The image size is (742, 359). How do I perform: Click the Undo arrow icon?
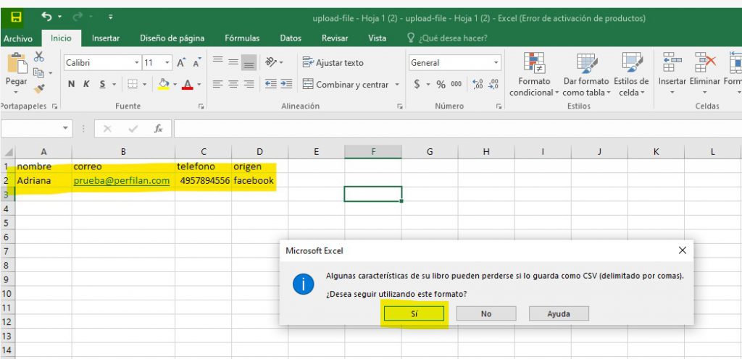coord(47,17)
